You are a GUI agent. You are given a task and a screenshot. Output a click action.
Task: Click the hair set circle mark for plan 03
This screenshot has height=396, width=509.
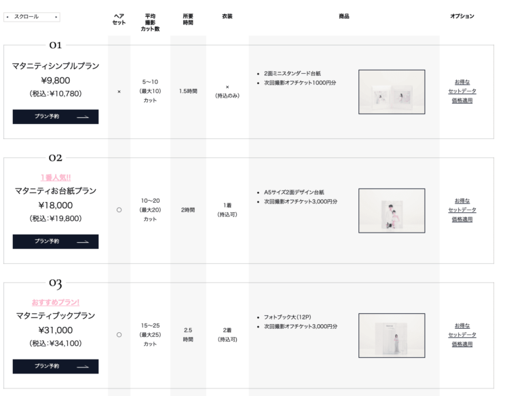pos(119,335)
